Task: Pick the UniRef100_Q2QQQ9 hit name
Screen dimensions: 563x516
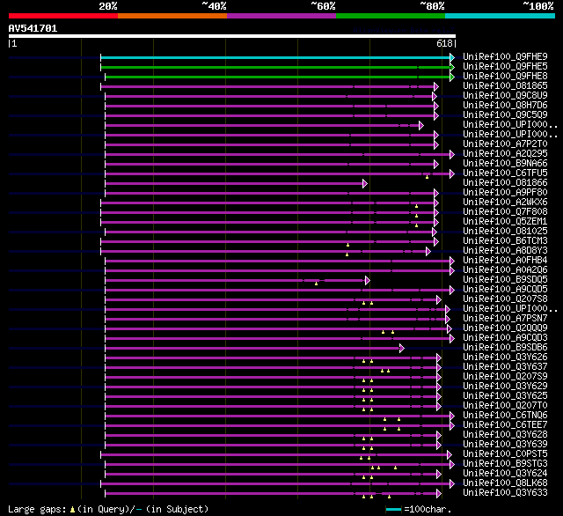Action: pyautogui.click(x=505, y=328)
